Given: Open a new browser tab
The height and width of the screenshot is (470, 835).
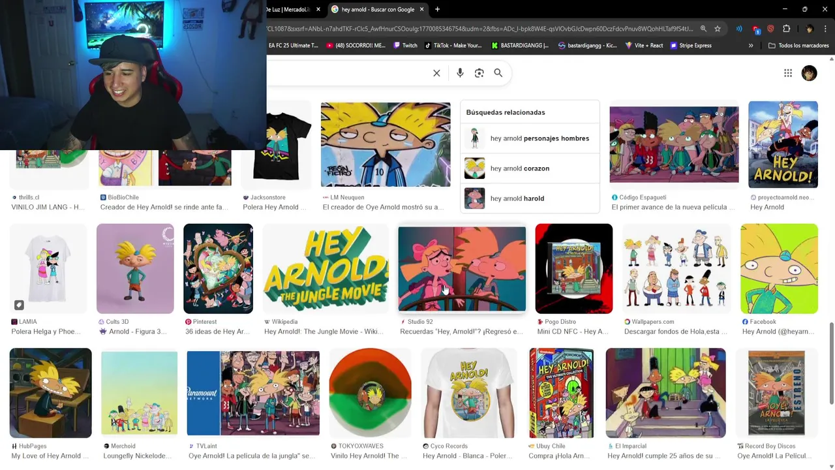Looking at the screenshot, I should tap(437, 9).
